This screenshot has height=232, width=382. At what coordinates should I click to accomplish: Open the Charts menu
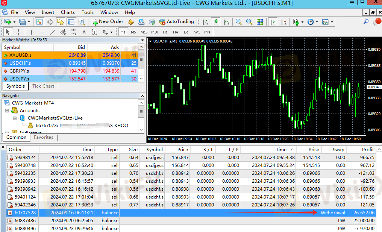68,12
